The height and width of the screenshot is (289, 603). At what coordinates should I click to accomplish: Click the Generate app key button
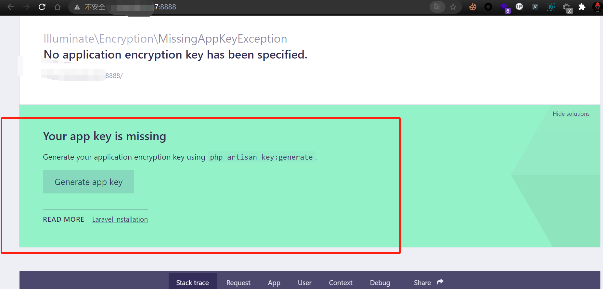click(88, 182)
